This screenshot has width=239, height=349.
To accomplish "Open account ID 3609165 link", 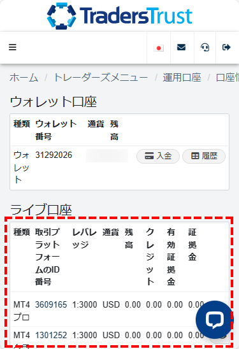I will [x=51, y=304].
